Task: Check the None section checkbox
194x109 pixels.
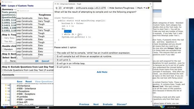Action: [6, 61]
